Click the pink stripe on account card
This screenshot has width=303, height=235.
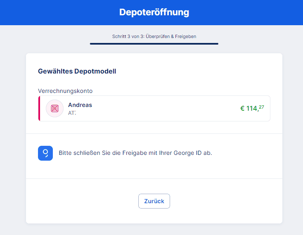point(39,109)
